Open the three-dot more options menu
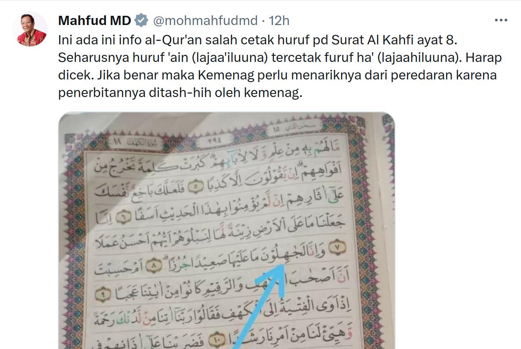 coord(501,20)
